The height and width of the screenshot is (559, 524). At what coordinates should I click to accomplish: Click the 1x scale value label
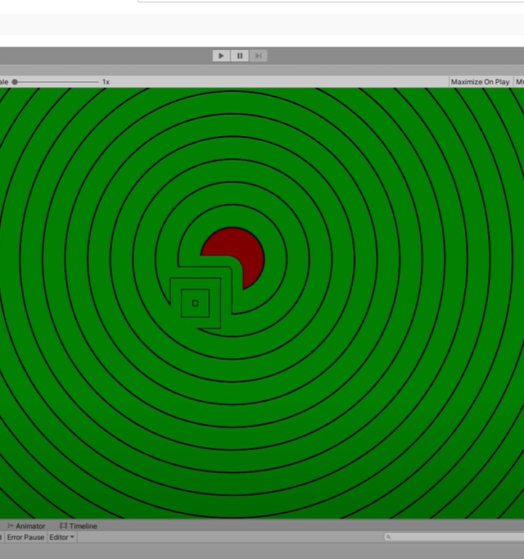[x=106, y=82]
